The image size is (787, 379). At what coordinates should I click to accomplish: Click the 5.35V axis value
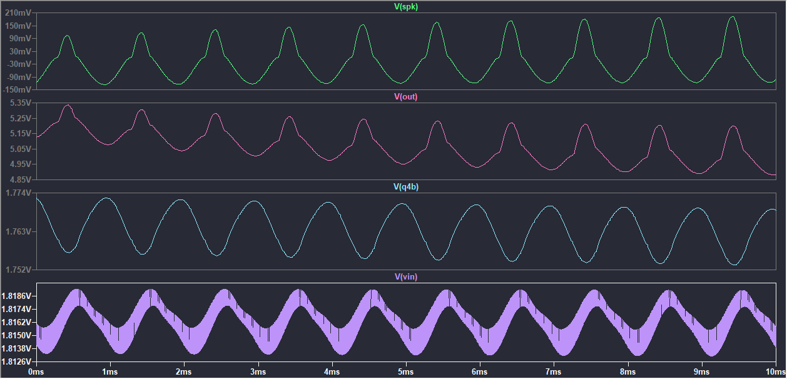pyautogui.click(x=22, y=103)
